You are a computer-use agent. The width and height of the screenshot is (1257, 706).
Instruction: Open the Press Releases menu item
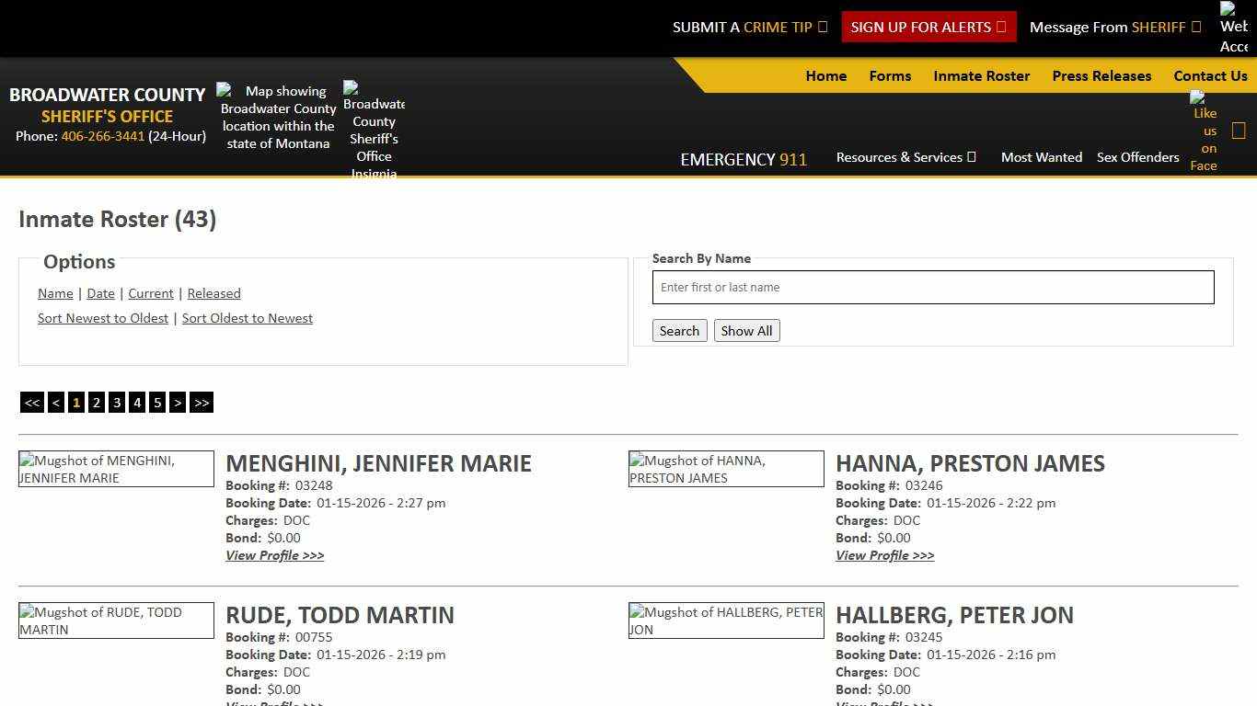[x=1101, y=76]
